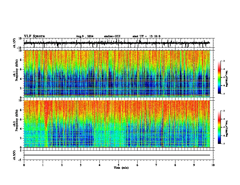Click the ch.1 PSD color scale bar
Screen dimensions: 240x185
click(219, 77)
